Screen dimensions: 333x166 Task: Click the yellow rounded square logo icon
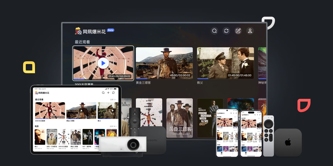(x=29, y=67)
